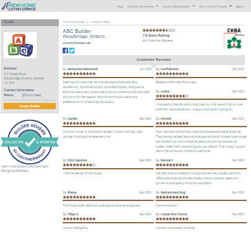Click the Customer Reviews breadcrumb link

[74, 22]
